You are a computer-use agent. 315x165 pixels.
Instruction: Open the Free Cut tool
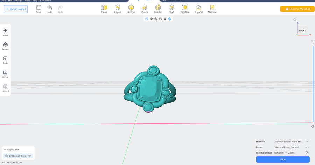click(158, 9)
